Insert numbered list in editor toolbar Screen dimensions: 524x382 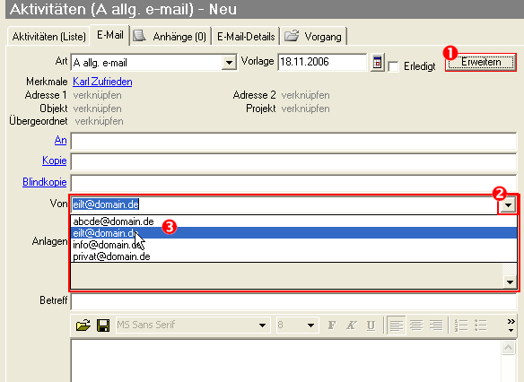tap(461, 325)
